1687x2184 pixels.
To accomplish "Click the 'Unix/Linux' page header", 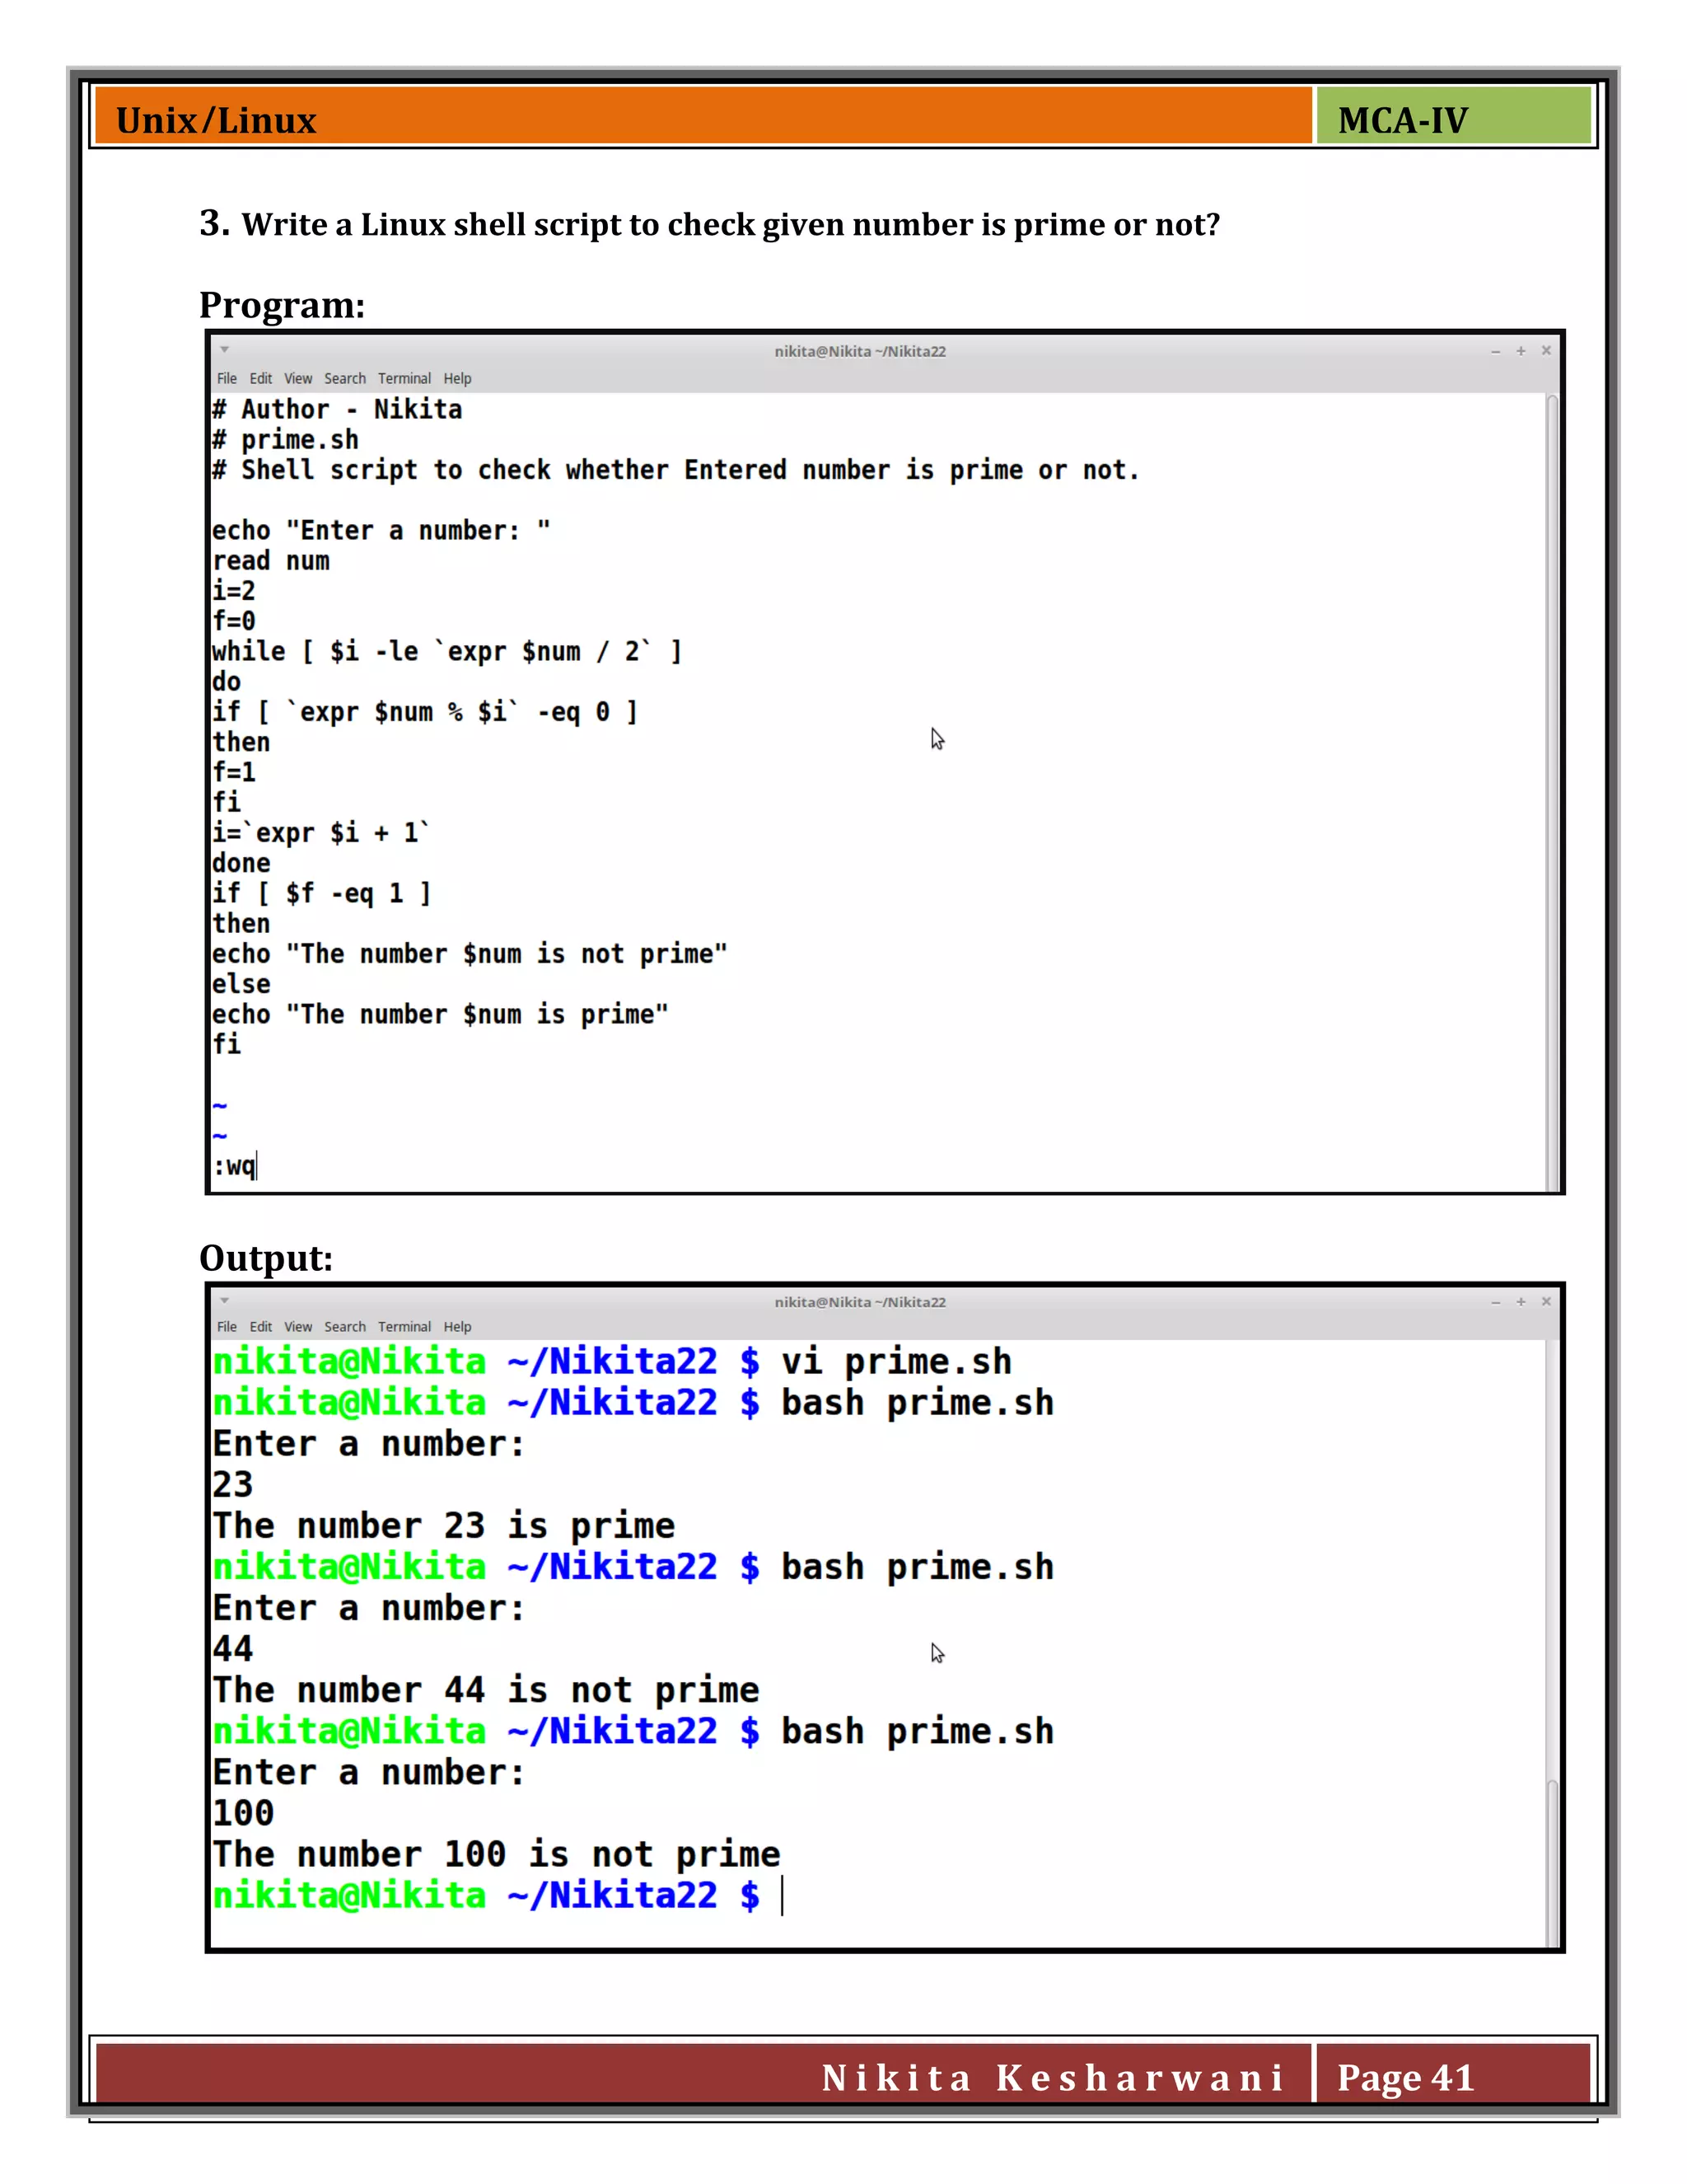I will [x=216, y=120].
